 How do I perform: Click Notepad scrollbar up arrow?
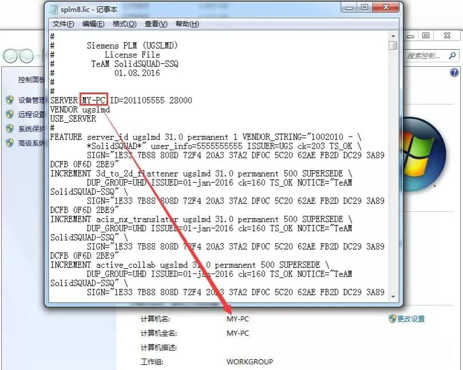coord(393,36)
